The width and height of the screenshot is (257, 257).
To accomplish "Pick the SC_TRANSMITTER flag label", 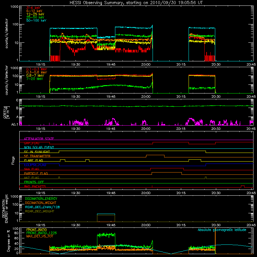I will (37, 156).
